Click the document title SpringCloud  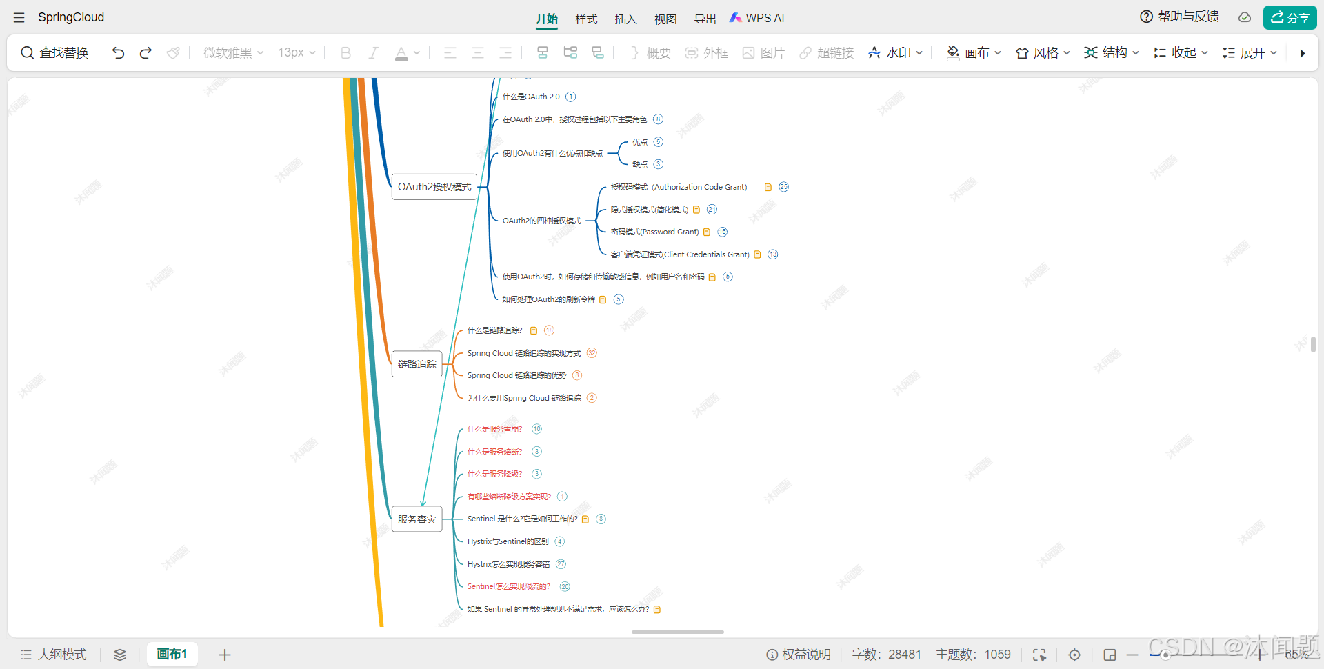tap(71, 17)
